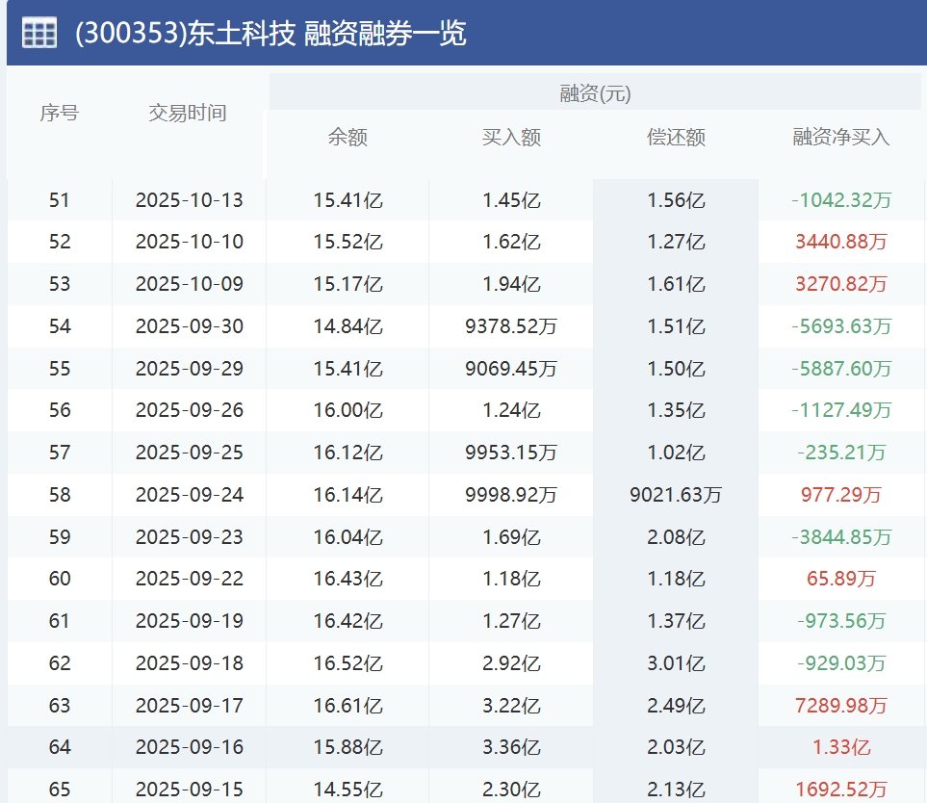Image resolution: width=927 pixels, height=803 pixels.
Task: Click the 融资(元) group header
Action: (595, 92)
